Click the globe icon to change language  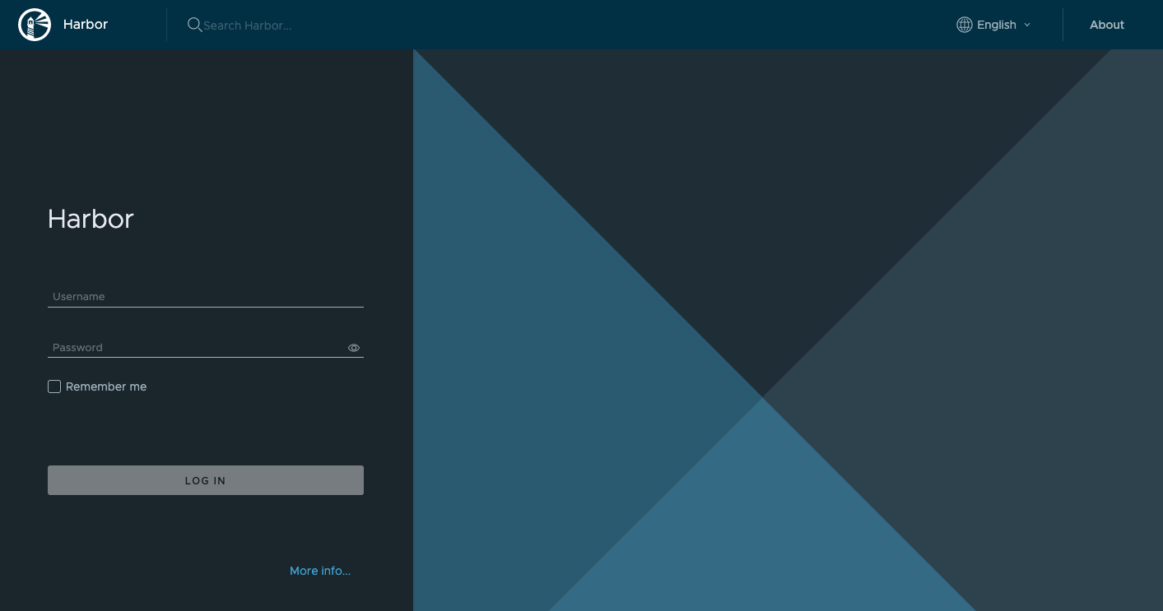(964, 25)
